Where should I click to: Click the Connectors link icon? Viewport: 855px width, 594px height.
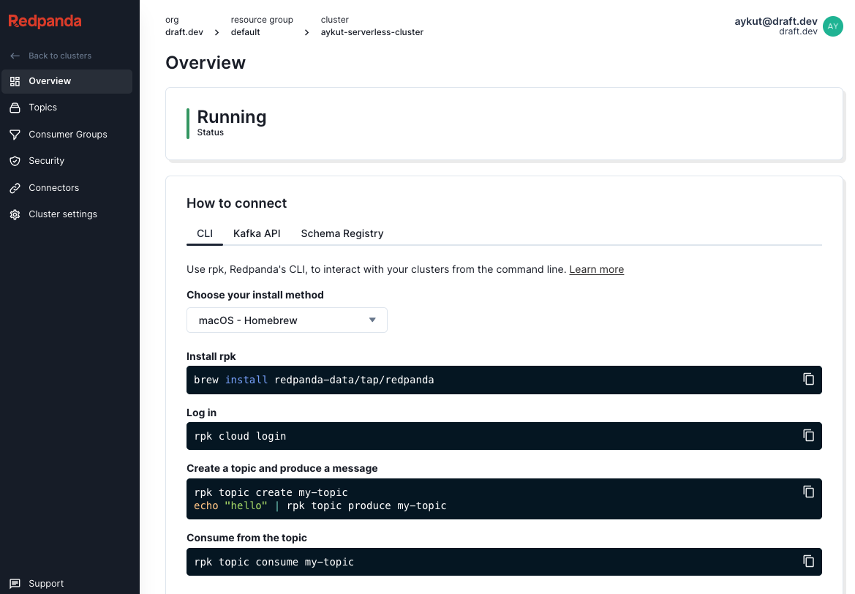click(x=15, y=187)
